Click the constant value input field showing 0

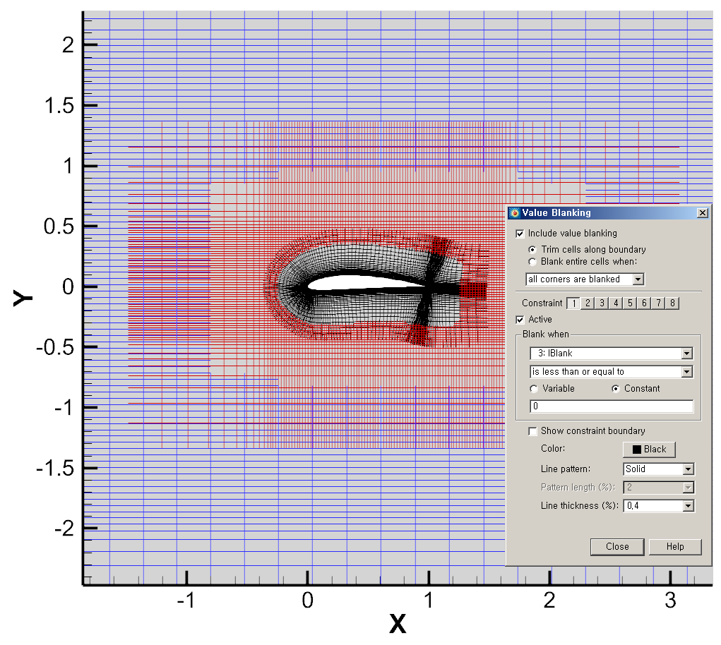[x=611, y=406]
